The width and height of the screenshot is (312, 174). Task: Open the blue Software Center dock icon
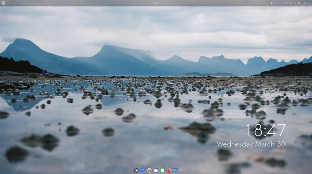tap(143, 170)
